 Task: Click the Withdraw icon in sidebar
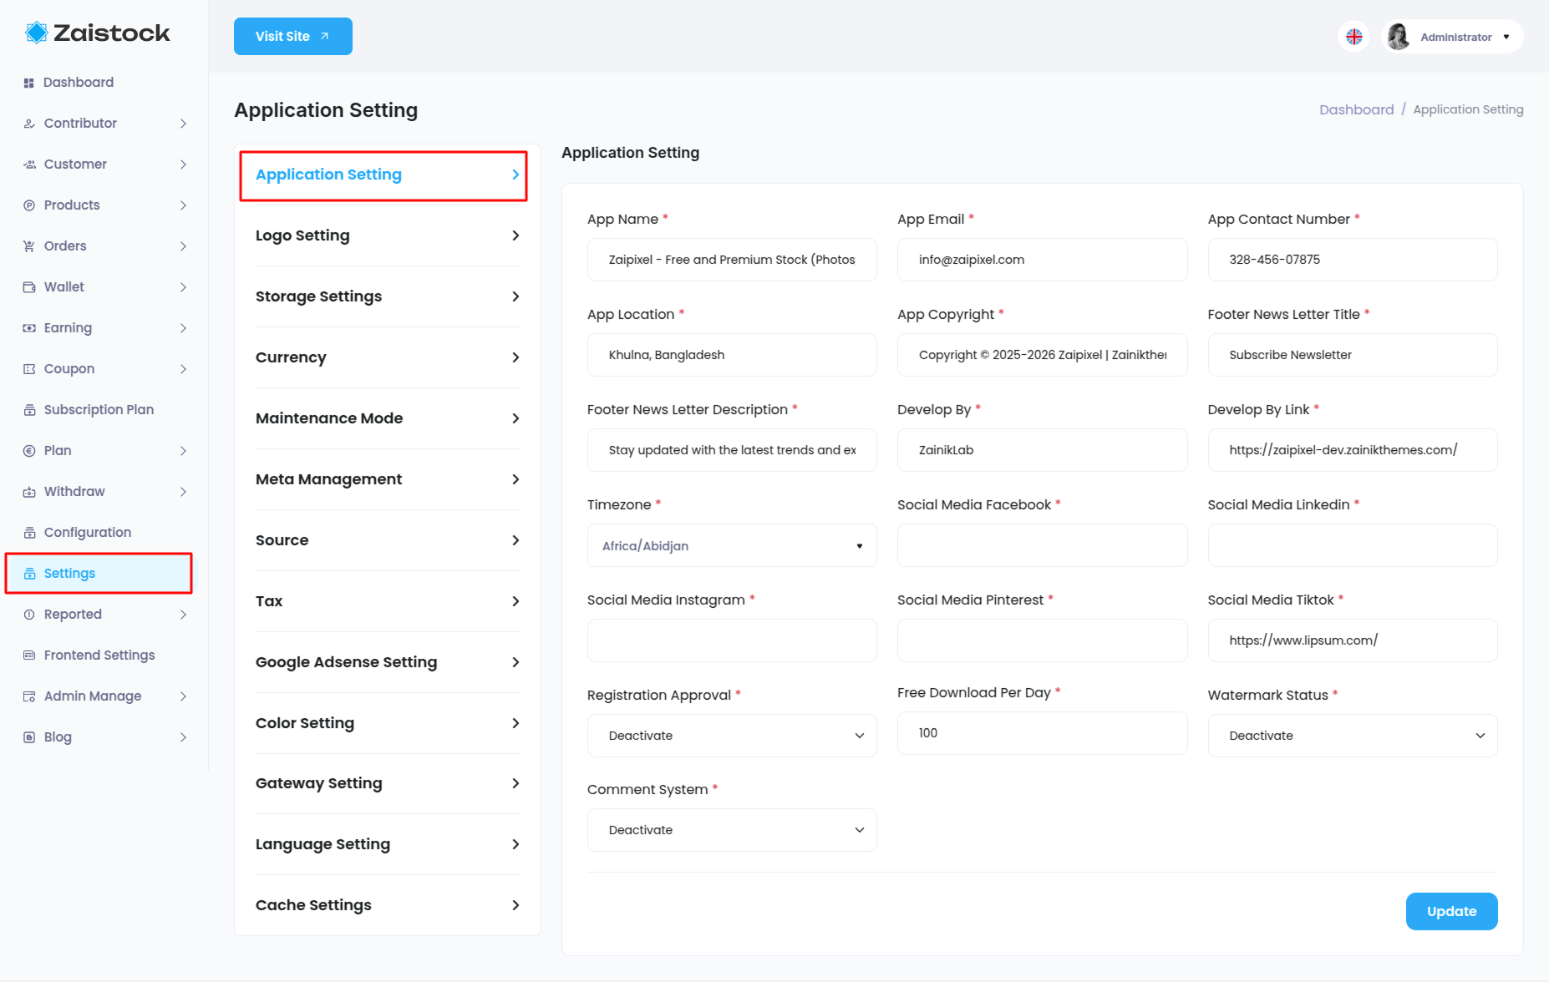(29, 492)
